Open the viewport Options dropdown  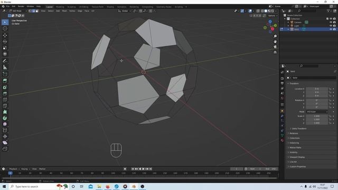click(273, 16)
